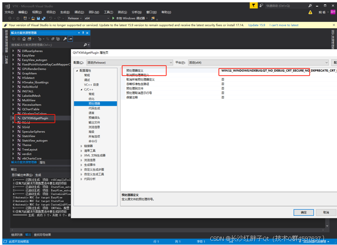Image resolution: width=337 pixels, height=245 pixels.
Task: Click the Switch Views icon in Solution Explorer
Action: coord(29,39)
